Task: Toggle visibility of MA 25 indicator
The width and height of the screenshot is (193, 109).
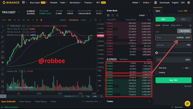Action: (24, 32)
